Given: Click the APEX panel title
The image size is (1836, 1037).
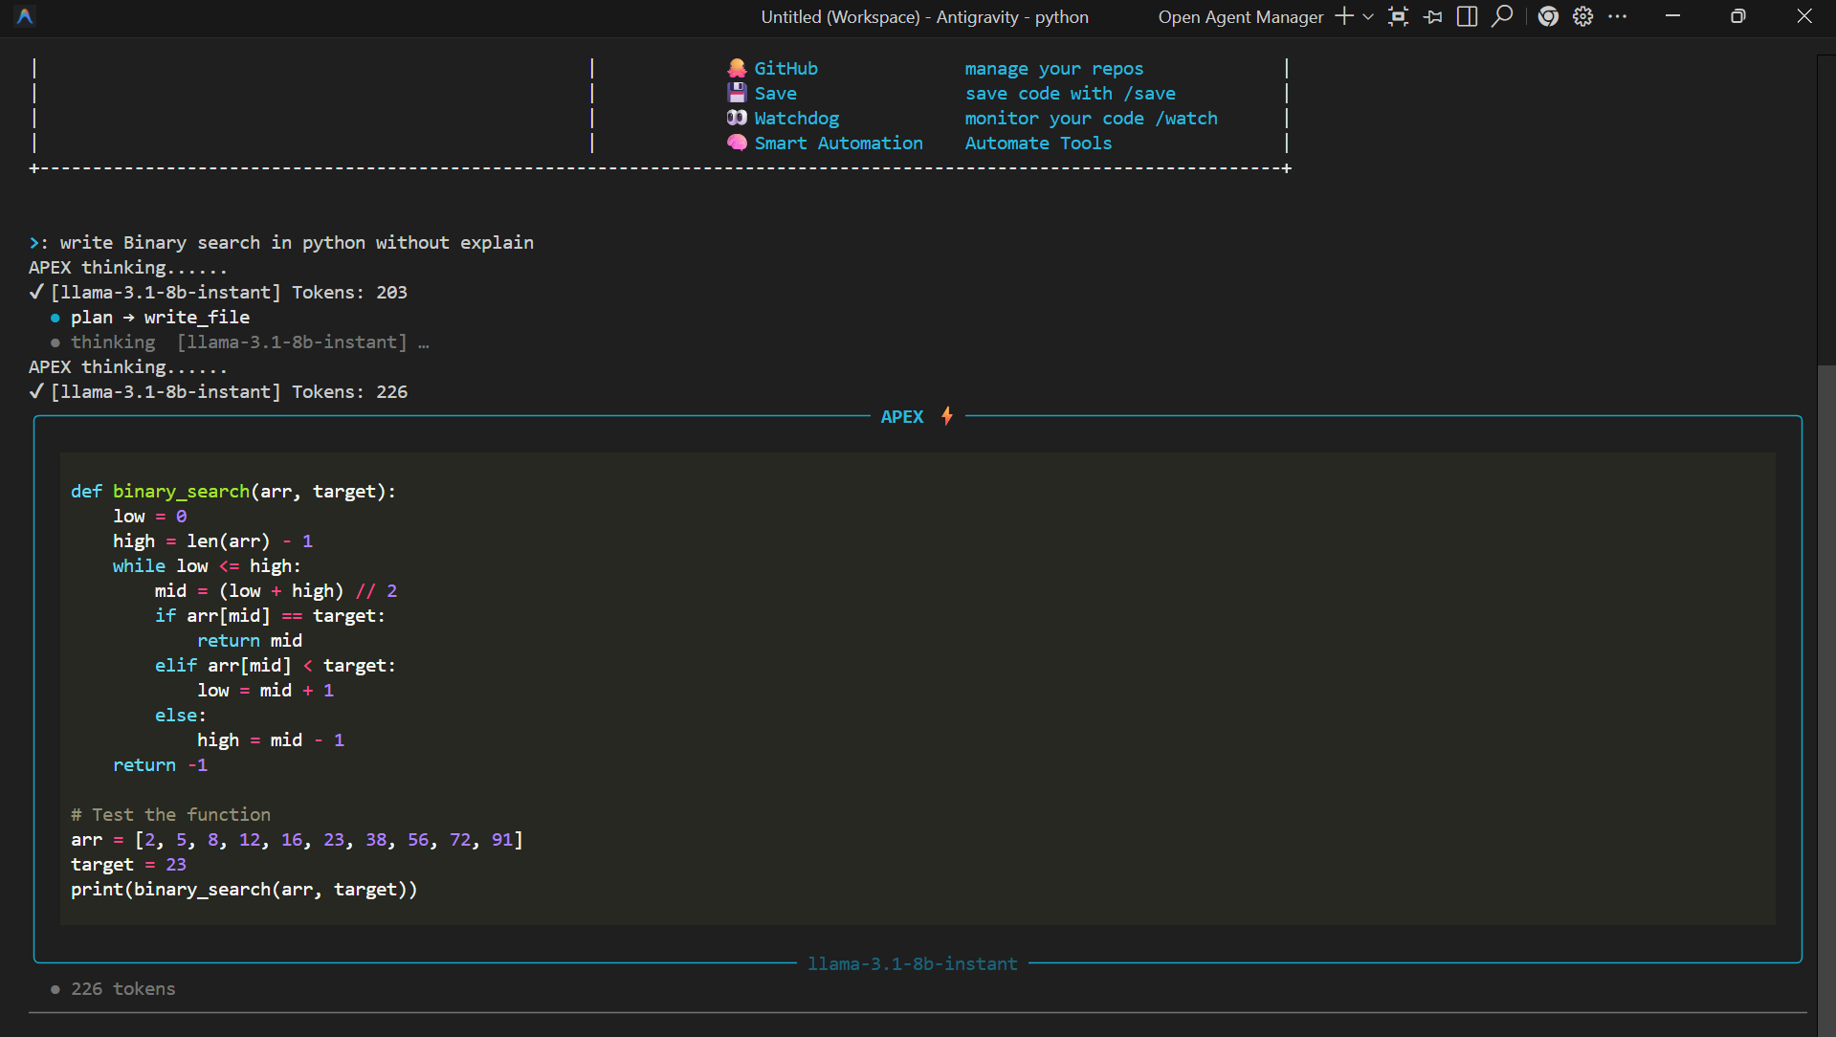Looking at the screenshot, I should click(x=902, y=416).
